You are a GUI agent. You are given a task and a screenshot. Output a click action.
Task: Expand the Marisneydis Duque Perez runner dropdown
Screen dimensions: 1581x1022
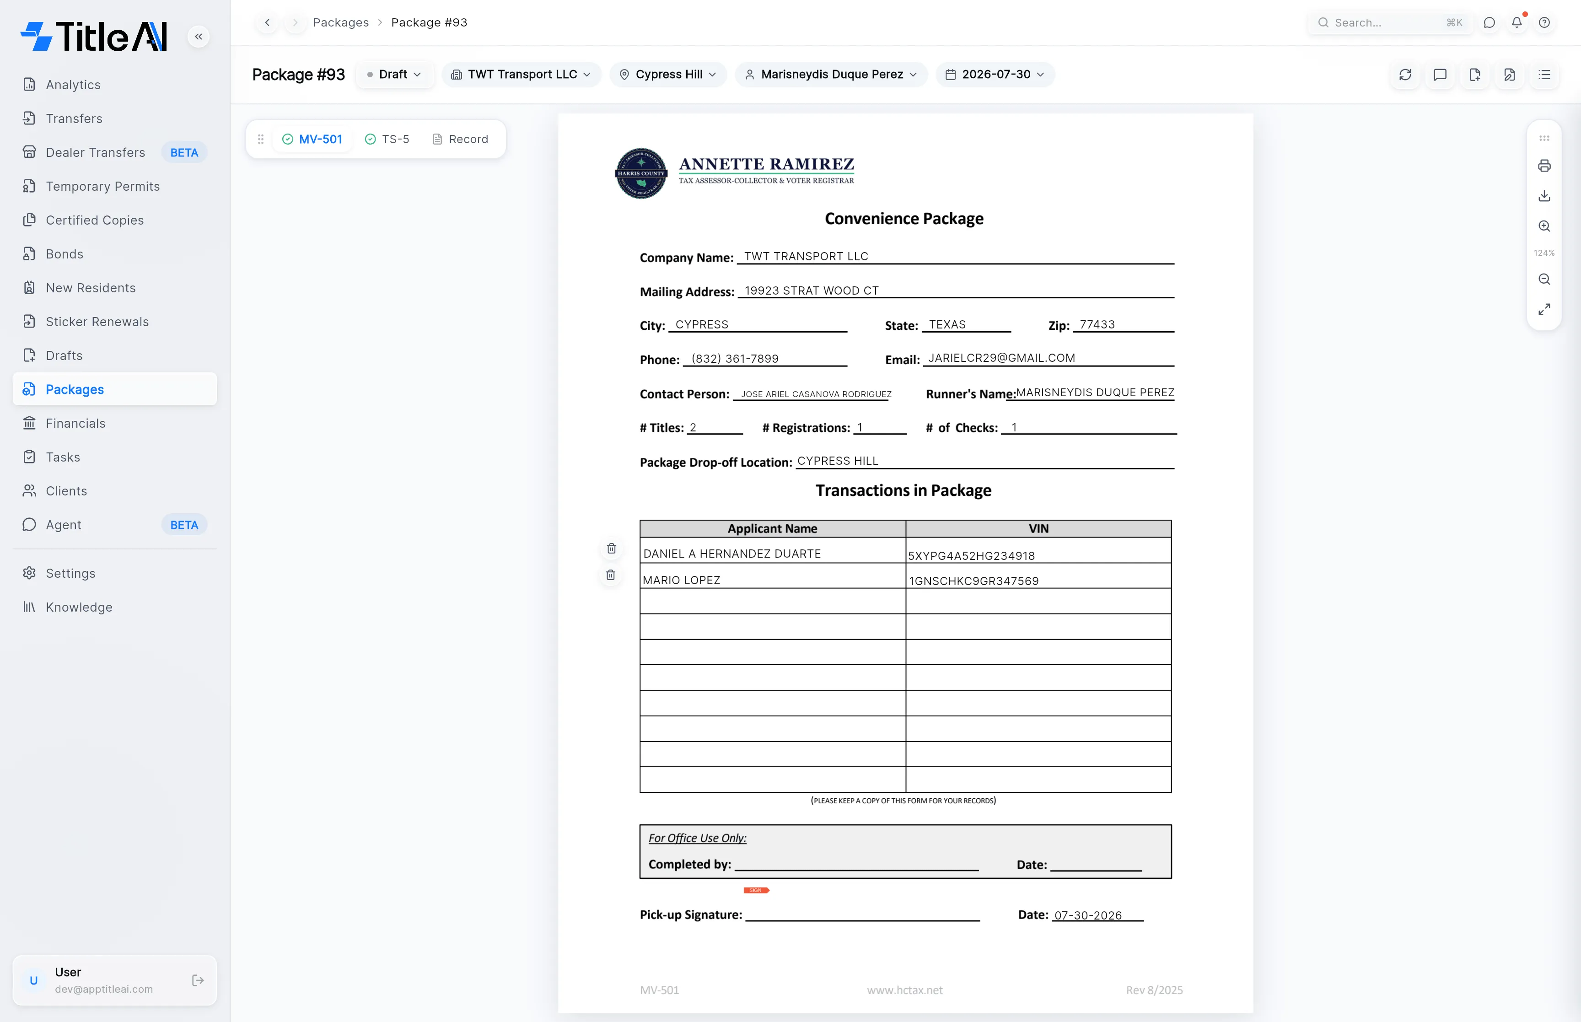point(831,74)
